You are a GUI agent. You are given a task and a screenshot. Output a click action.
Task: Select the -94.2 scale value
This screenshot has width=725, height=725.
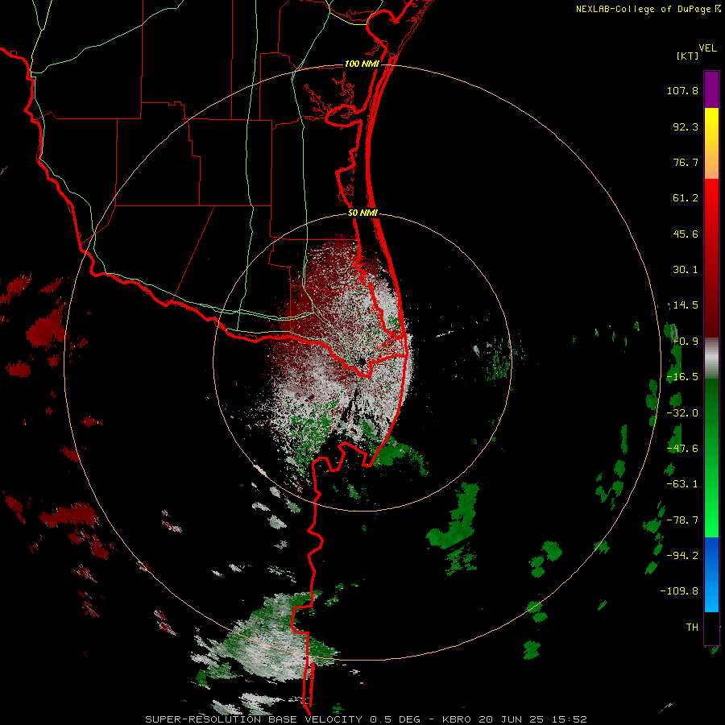coord(682,556)
